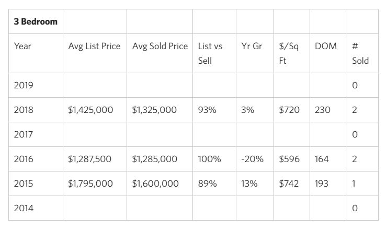The image size is (387, 229).
Task: Select the "Avg Sold Price" column header
Action: (160, 47)
